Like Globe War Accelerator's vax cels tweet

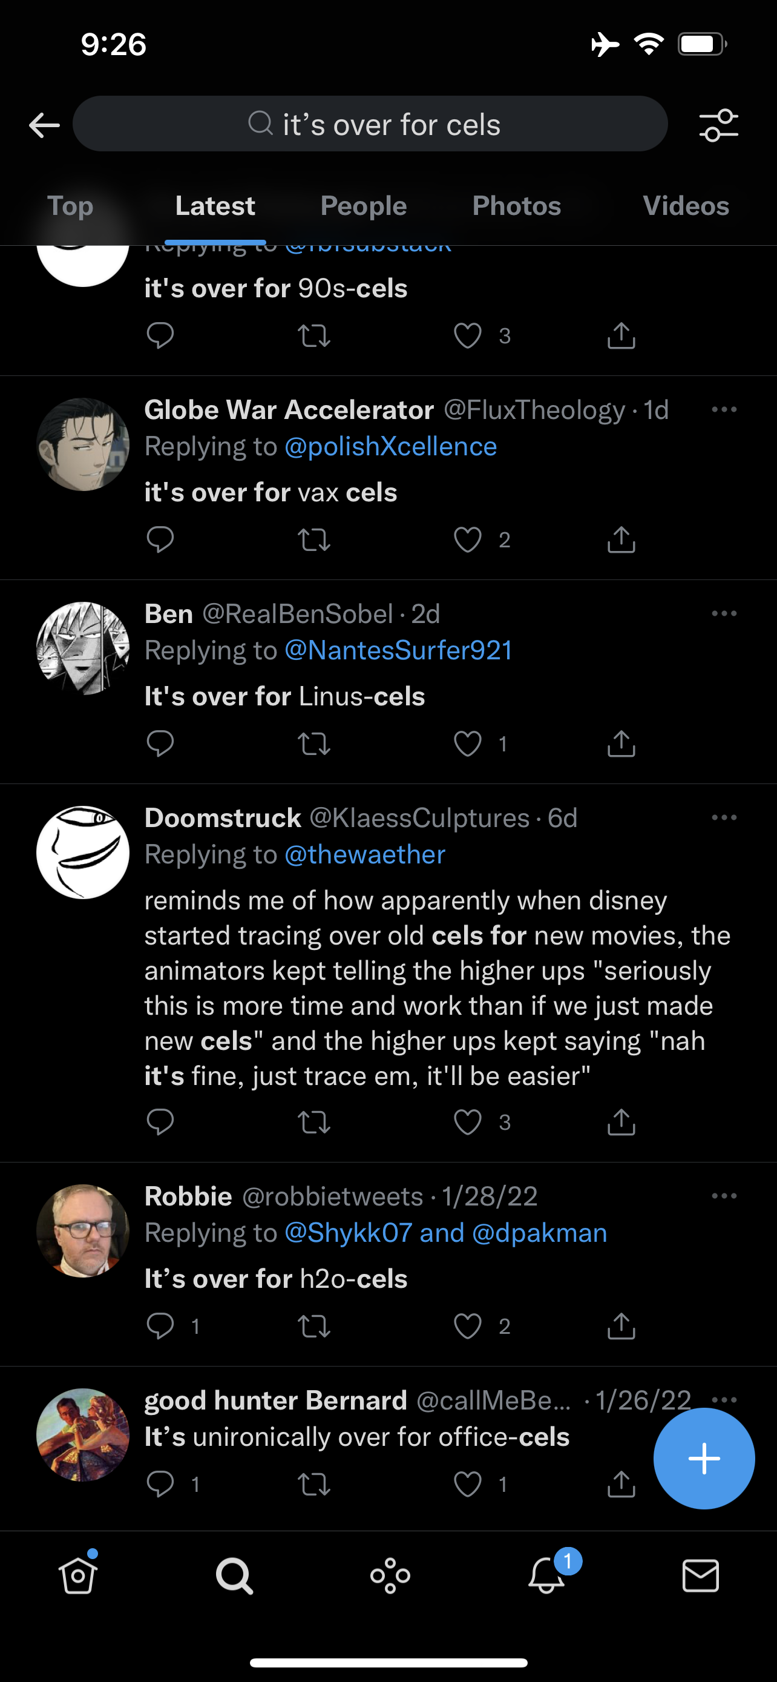468,539
